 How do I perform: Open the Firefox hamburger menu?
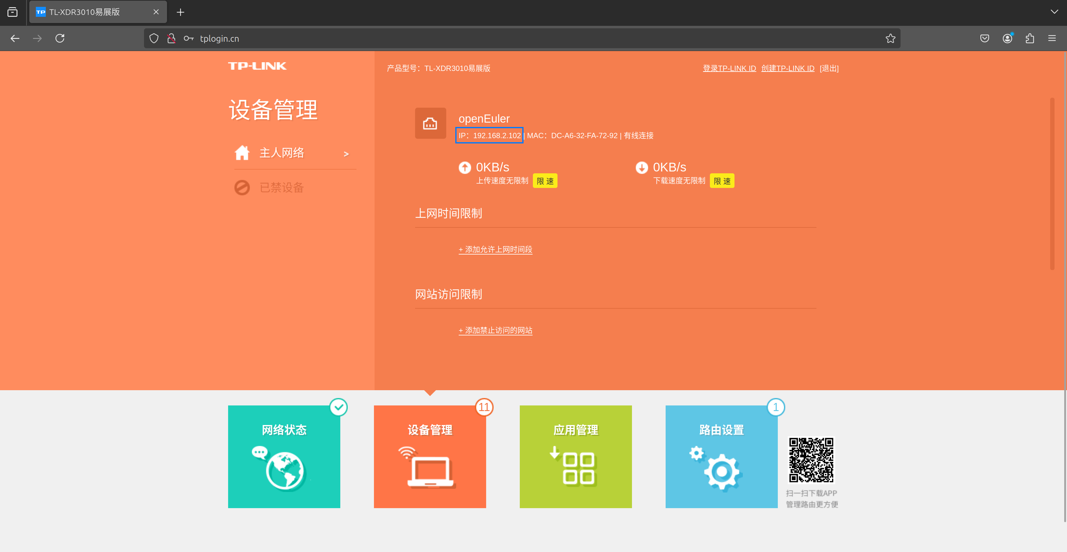pyautogui.click(x=1052, y=39)
